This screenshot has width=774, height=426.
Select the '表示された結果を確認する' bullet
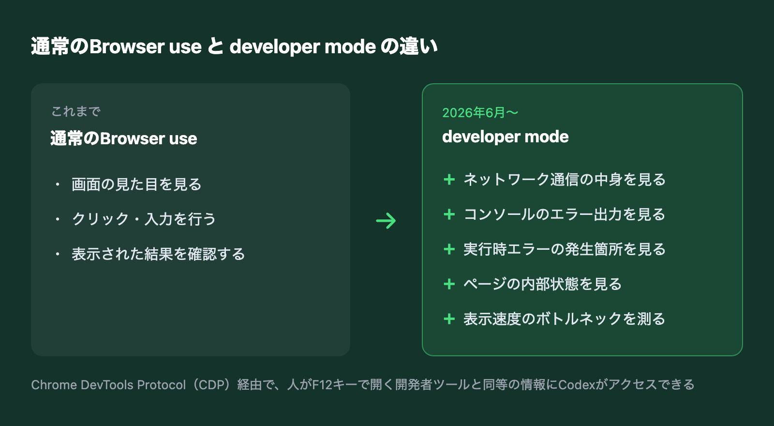(158, 254)
